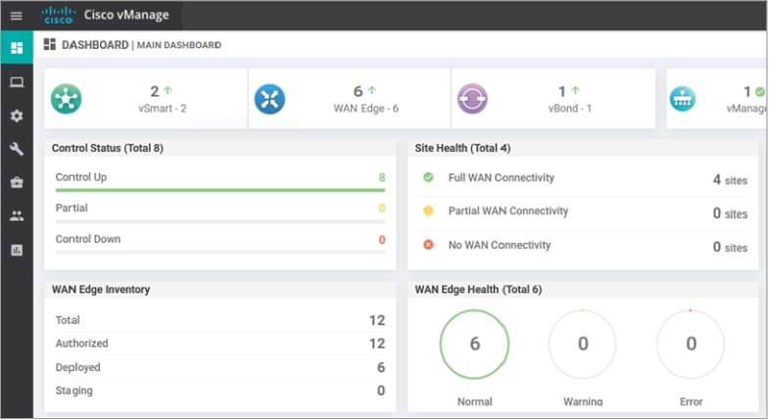
Task: Click the WAN Edge blue icon
Action: tap(269, 99)
